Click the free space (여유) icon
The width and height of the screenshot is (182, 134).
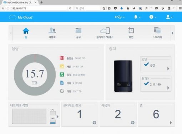click(62, 91)
